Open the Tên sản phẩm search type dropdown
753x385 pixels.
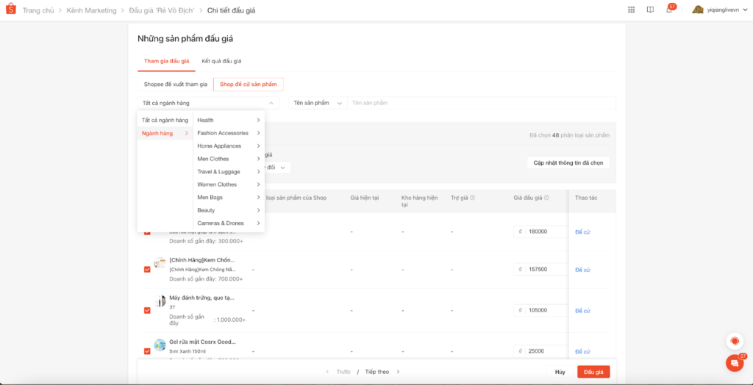pyautogui.click(x=318, y=103)
